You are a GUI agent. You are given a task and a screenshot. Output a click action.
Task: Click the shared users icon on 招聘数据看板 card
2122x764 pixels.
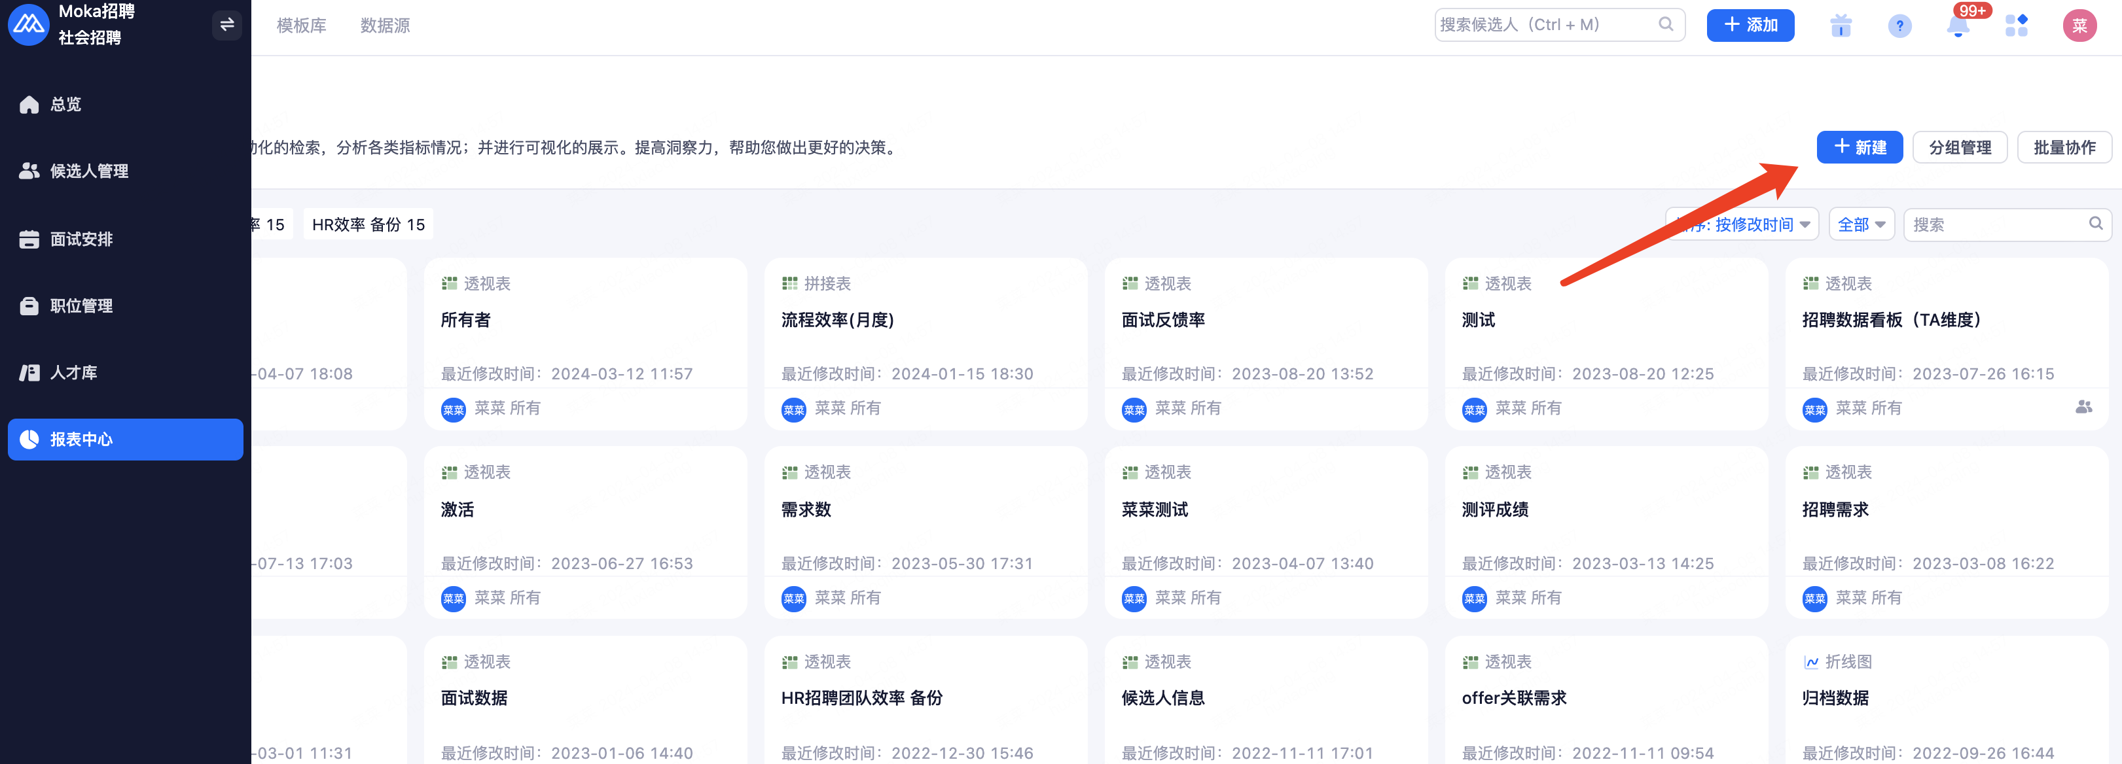pyautogui.click(x=2083, y=408)
